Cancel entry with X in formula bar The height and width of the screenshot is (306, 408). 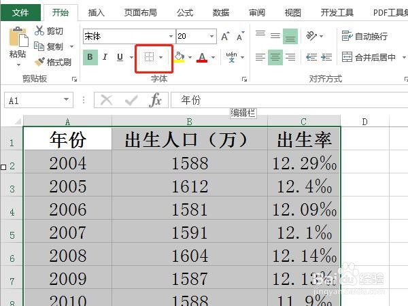[107, 100]
